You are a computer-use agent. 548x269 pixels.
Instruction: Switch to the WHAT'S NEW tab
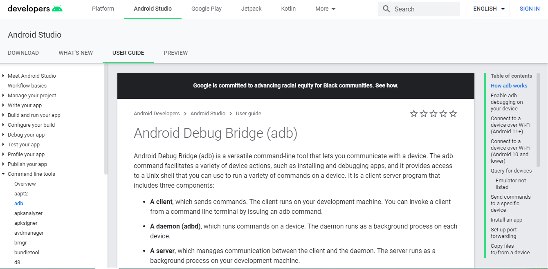point(76,53)
